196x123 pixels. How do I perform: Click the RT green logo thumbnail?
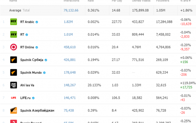pyautogui.click(x=13, y=35)
